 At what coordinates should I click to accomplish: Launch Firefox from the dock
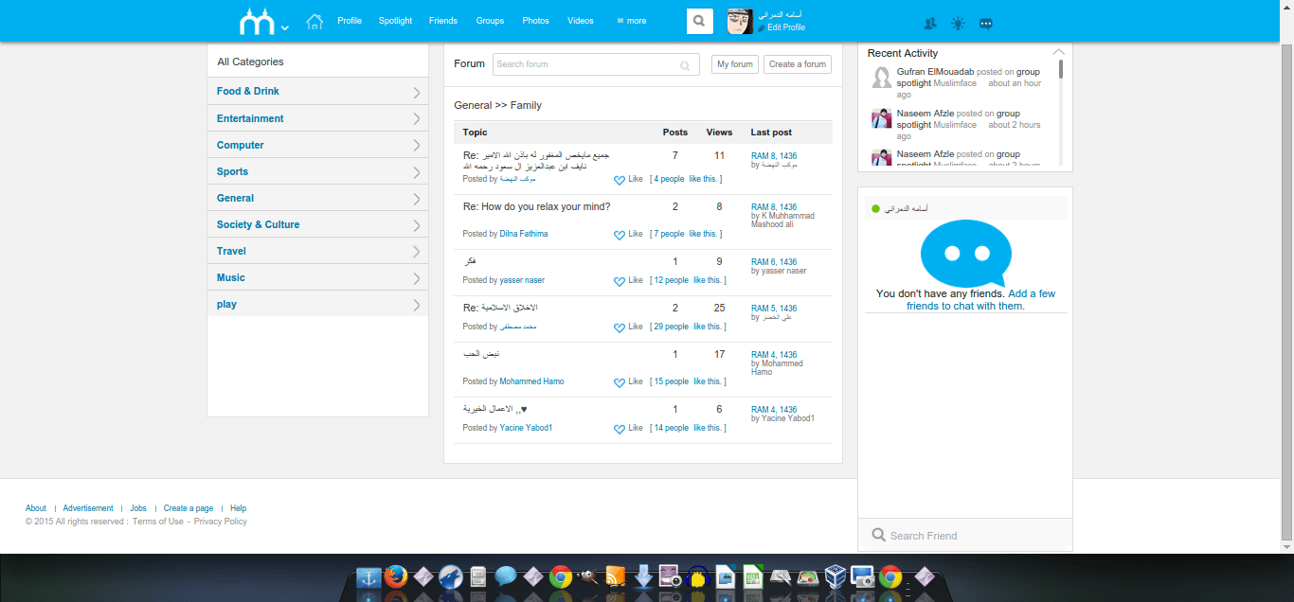coord(396,576)
